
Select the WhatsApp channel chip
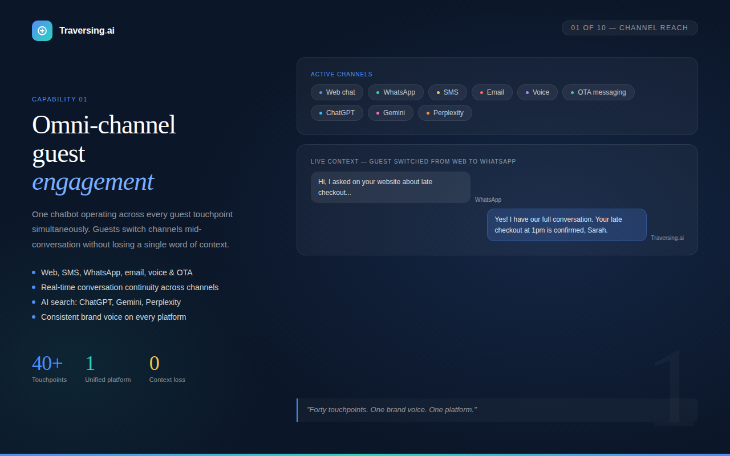coord(396,92)
